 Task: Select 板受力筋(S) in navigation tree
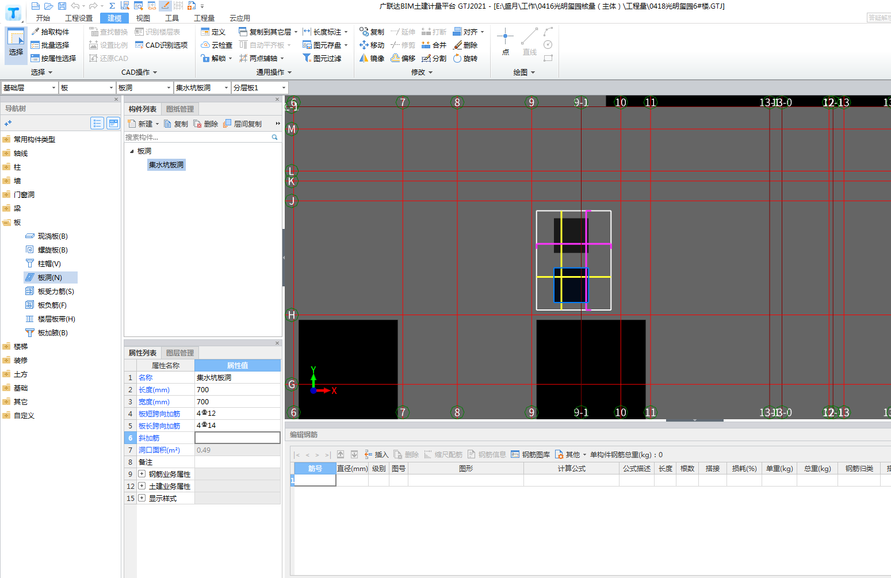pos(50,292)
